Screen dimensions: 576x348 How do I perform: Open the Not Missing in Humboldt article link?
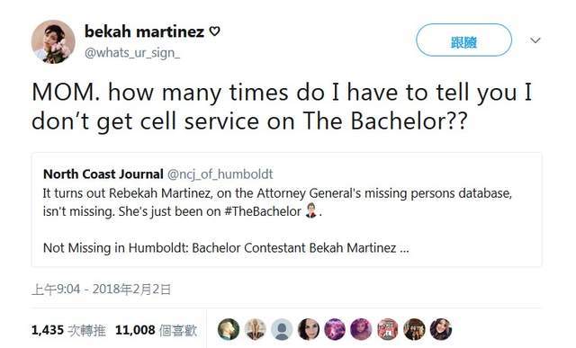coord(226,248)
